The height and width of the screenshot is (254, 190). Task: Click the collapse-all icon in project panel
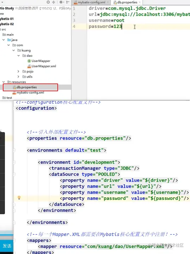click(x=53, y=2)
